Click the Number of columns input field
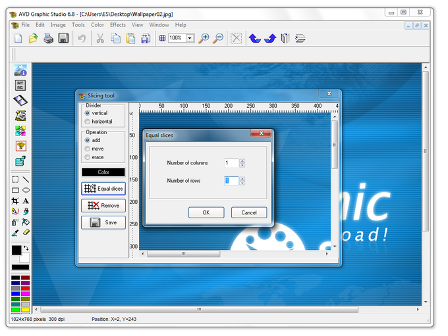This screenshot has width=448, height=336. [232, 163]
